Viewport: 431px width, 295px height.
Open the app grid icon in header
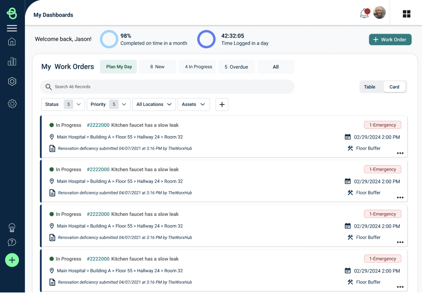(x=406, y=14)
